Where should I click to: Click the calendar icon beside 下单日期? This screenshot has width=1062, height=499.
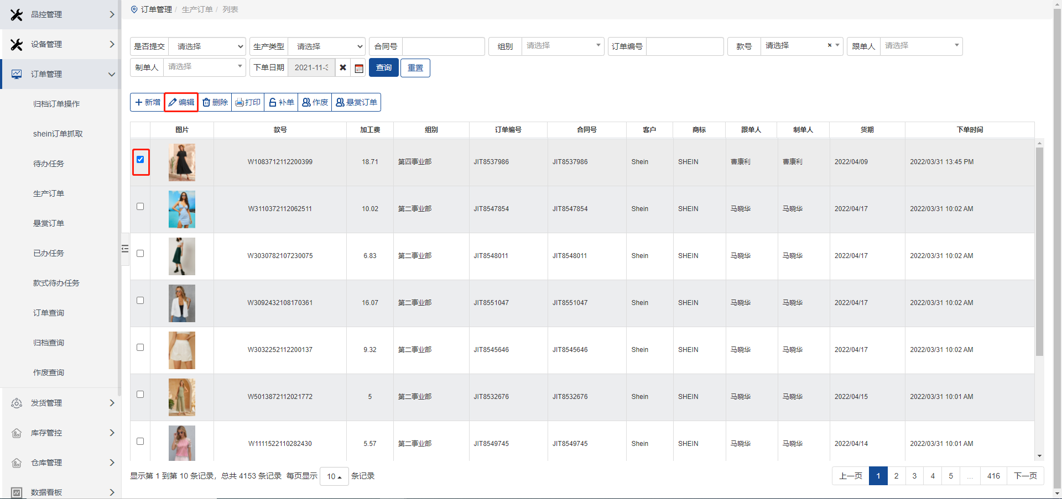point(359,68)
